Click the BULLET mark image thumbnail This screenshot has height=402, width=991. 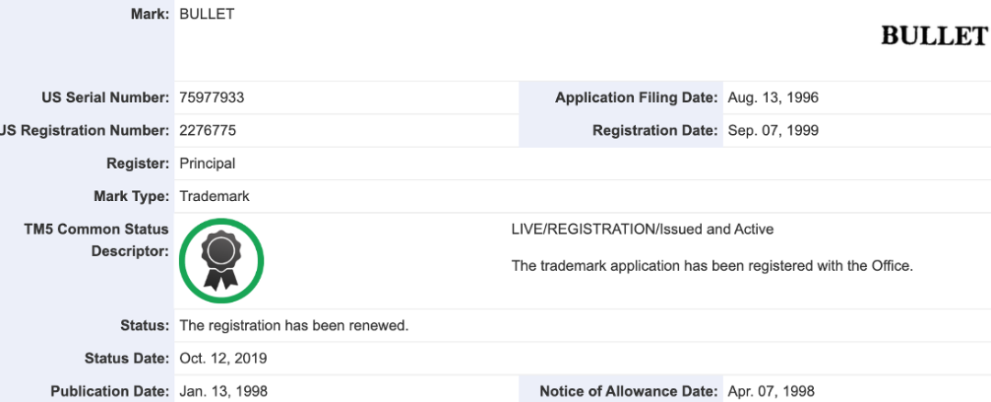point(935,36)
